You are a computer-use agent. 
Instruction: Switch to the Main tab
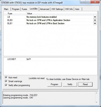coord(6,9)
